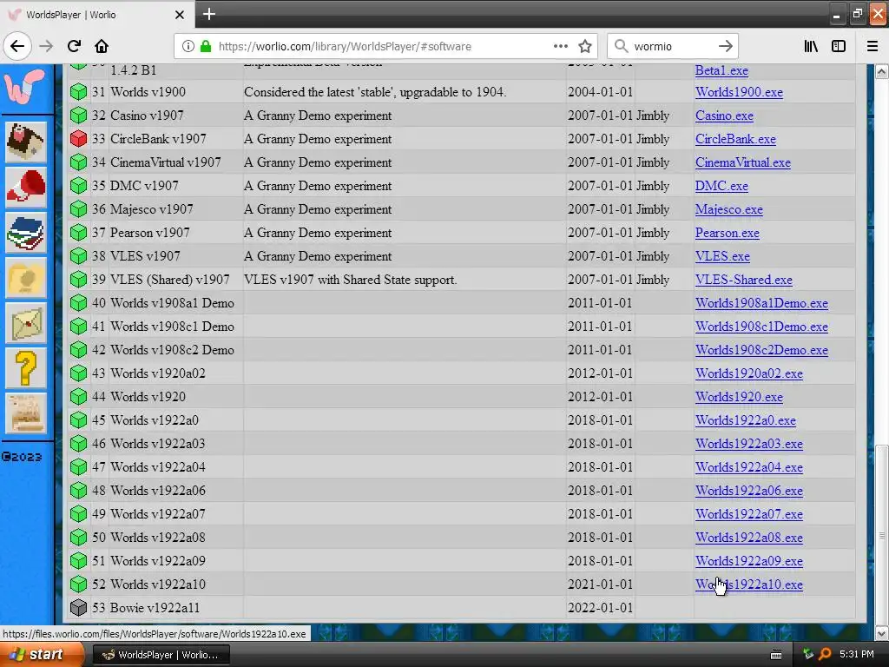Open the parchment scroll sidebar icon
This screenshot has height=667, width=889.
click(25, 413)
